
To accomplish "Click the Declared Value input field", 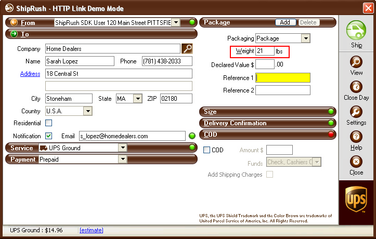I will coord(265,64).
